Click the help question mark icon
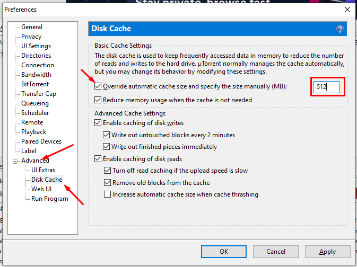Screen dimensions: 357x267 tap(340, 29)
